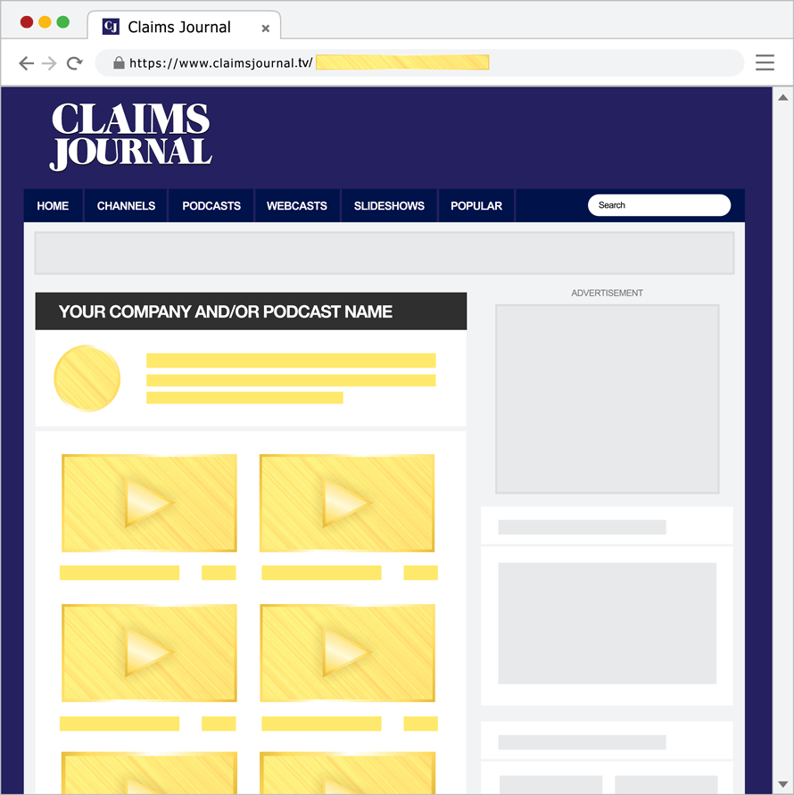
Task: Expand the CHANNELS navigation menu
Action: (x=125, y=205)
